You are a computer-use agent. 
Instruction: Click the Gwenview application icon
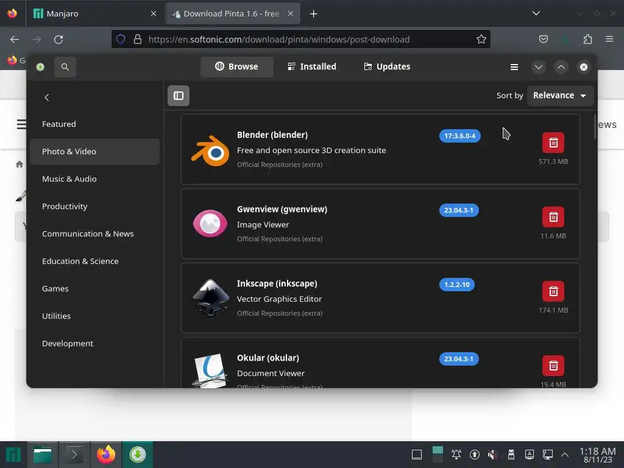pyautogui.click(x=210, y=223)
